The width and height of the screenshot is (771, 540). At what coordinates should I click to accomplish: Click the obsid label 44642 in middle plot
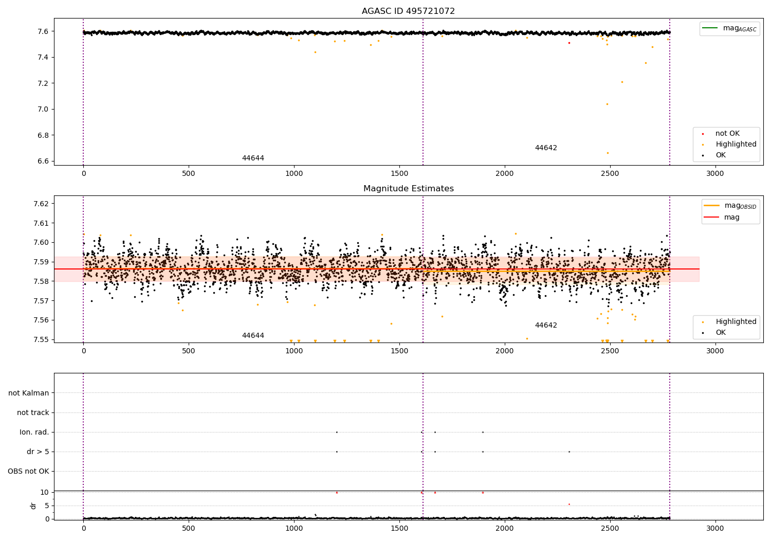(x=546, y=326)
